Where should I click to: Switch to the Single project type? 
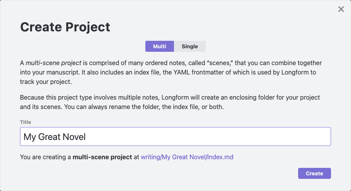(x=190, y=46)
